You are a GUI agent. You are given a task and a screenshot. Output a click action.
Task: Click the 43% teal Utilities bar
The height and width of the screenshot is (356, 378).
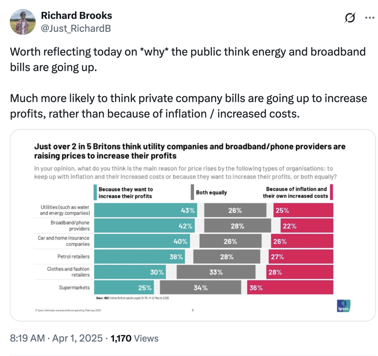point(145,210)
